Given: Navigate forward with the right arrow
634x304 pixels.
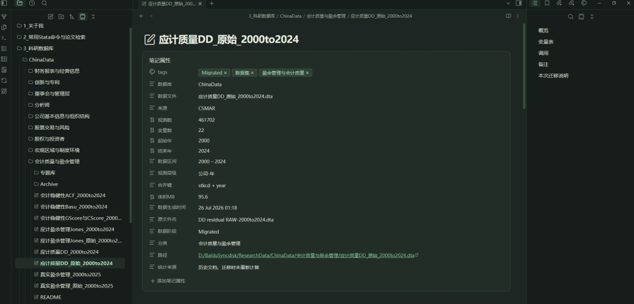Looking at the screenshot, I should point(151,16).
